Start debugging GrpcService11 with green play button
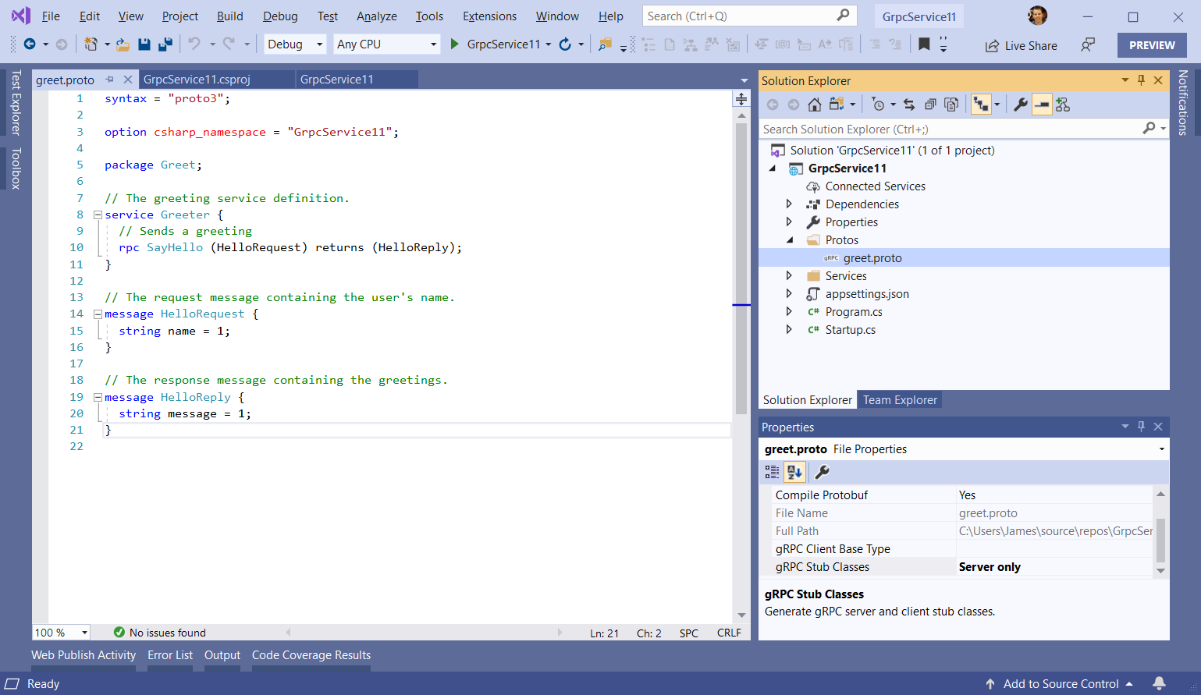 pyautogui.click(x=455, y=44)
